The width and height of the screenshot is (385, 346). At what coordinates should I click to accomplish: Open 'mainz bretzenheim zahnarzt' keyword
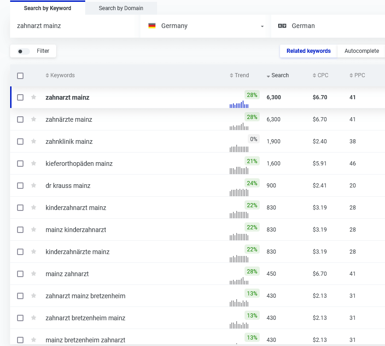click(86, 340)
